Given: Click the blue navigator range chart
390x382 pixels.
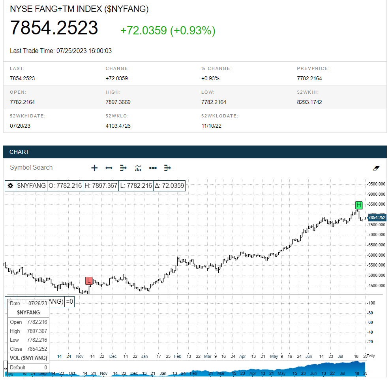Looking at the screenshot, I should (x=185, y=369).
